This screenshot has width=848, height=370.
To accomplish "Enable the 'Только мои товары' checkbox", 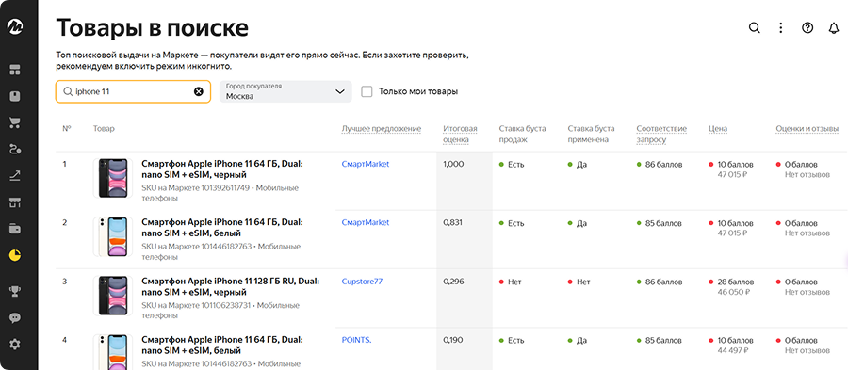I will pos(367,92).
